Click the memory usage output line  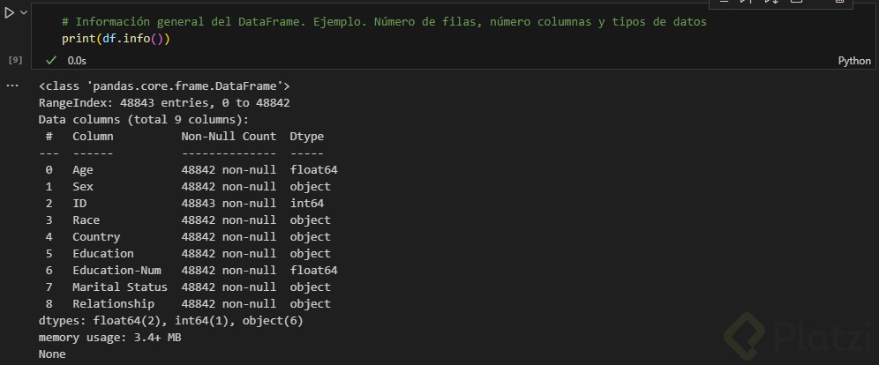click(x=110, y=338)
